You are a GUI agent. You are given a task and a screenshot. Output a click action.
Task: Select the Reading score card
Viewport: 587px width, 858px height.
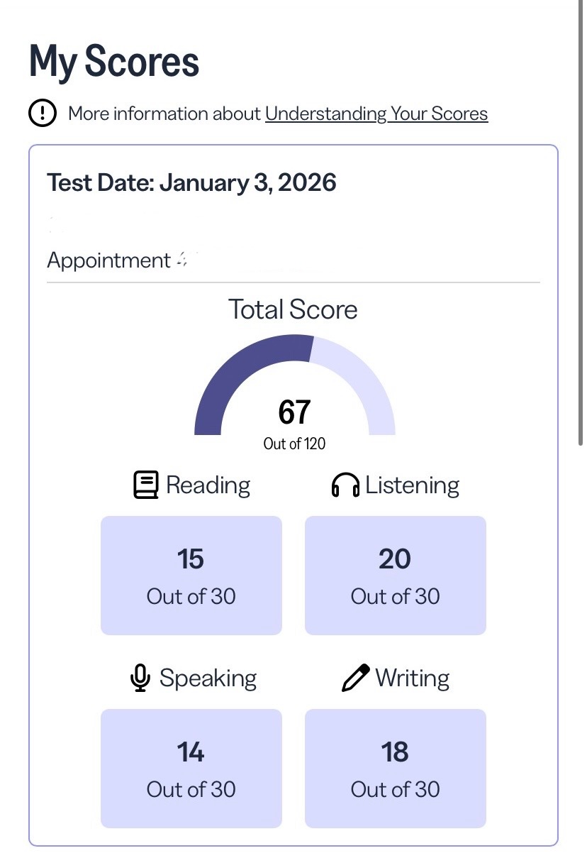[191, 575]
